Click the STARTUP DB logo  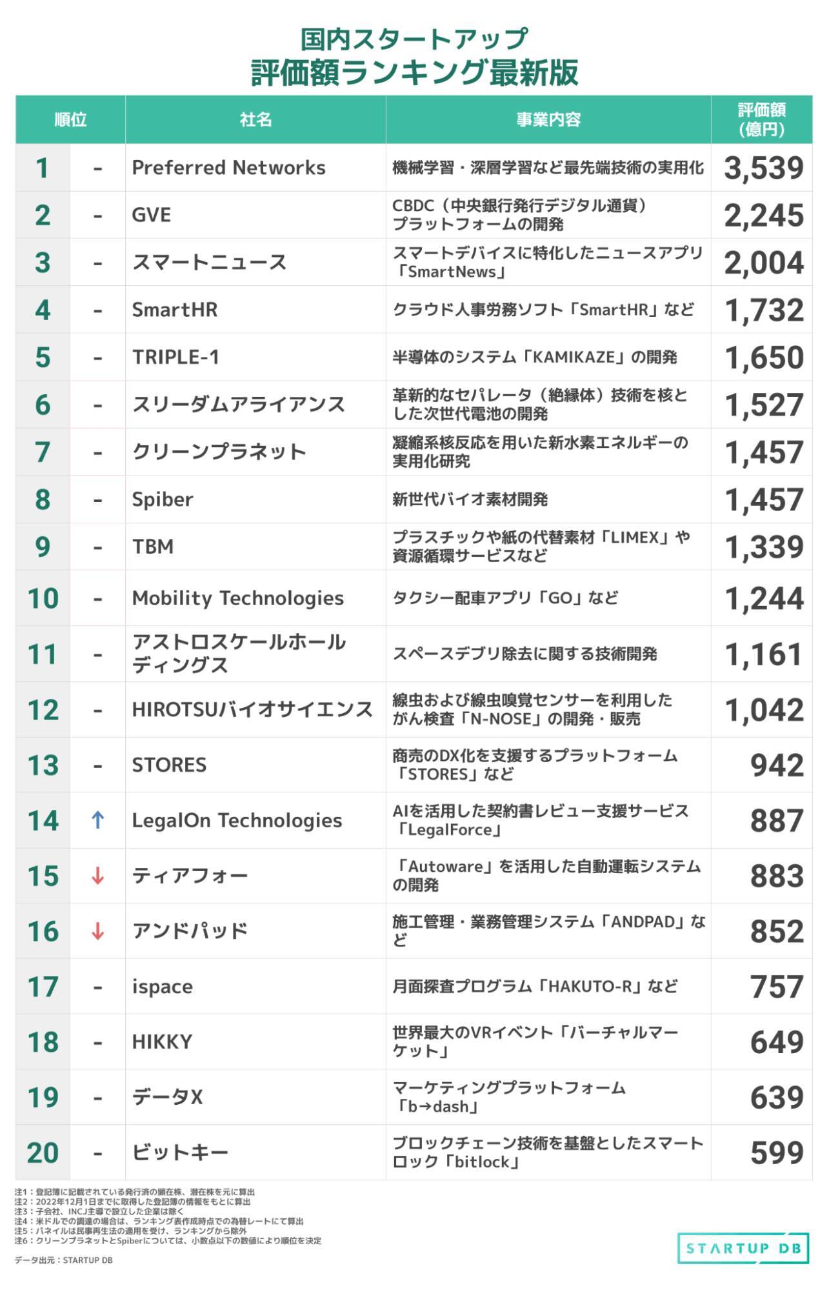[x=743, y=1248]
